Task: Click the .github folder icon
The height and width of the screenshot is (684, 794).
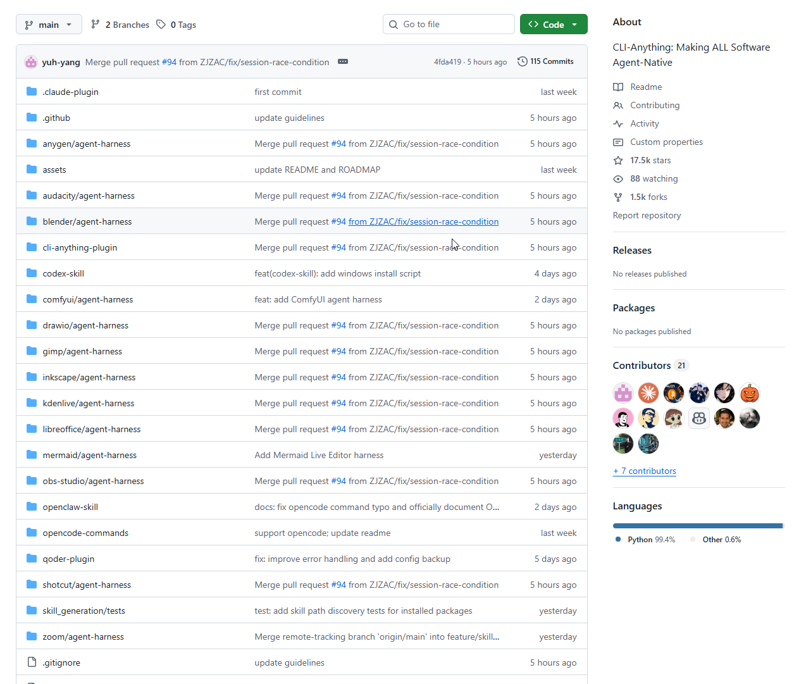Action: (32, 118)
